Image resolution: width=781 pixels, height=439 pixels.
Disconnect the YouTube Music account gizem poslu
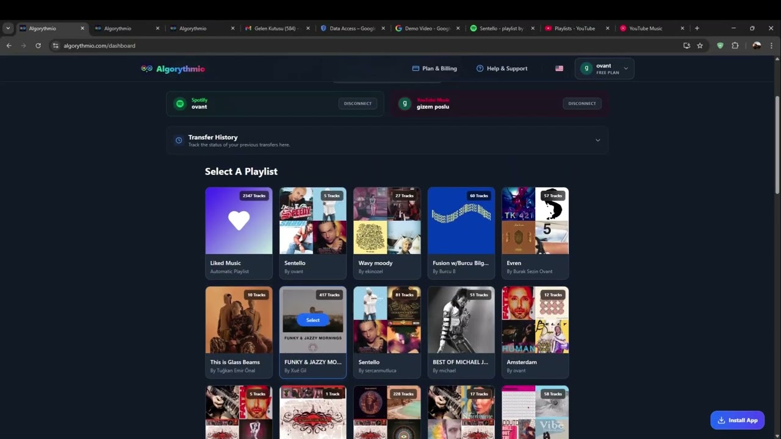[x=582, y=104]
